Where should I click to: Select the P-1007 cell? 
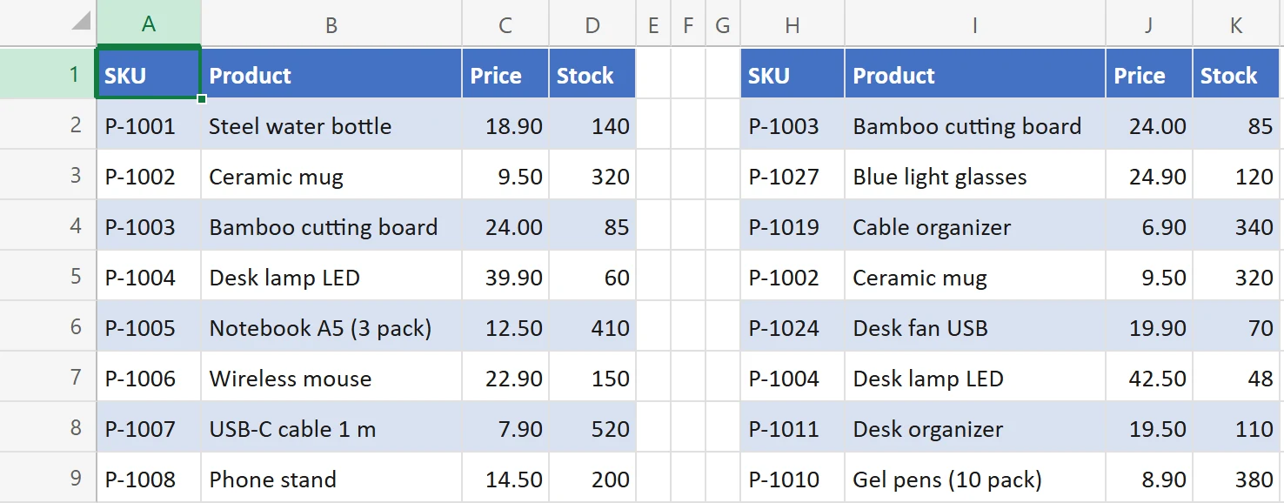[149, 427]
